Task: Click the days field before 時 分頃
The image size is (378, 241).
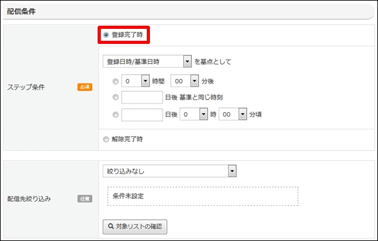Action: (142, 114)
